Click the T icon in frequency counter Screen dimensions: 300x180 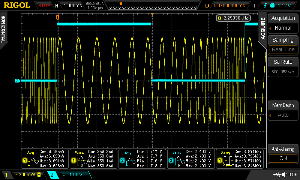click(219, 18)
